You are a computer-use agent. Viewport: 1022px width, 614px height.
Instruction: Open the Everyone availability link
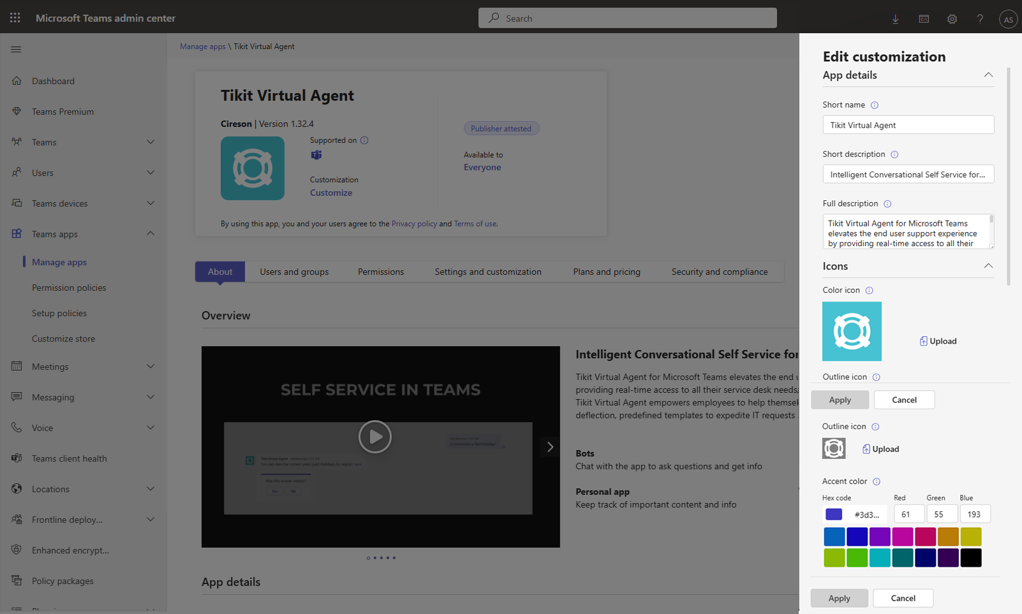coord(482,166)
